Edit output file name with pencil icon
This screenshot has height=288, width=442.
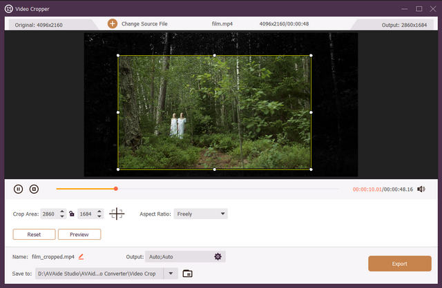tap(81, 256)
